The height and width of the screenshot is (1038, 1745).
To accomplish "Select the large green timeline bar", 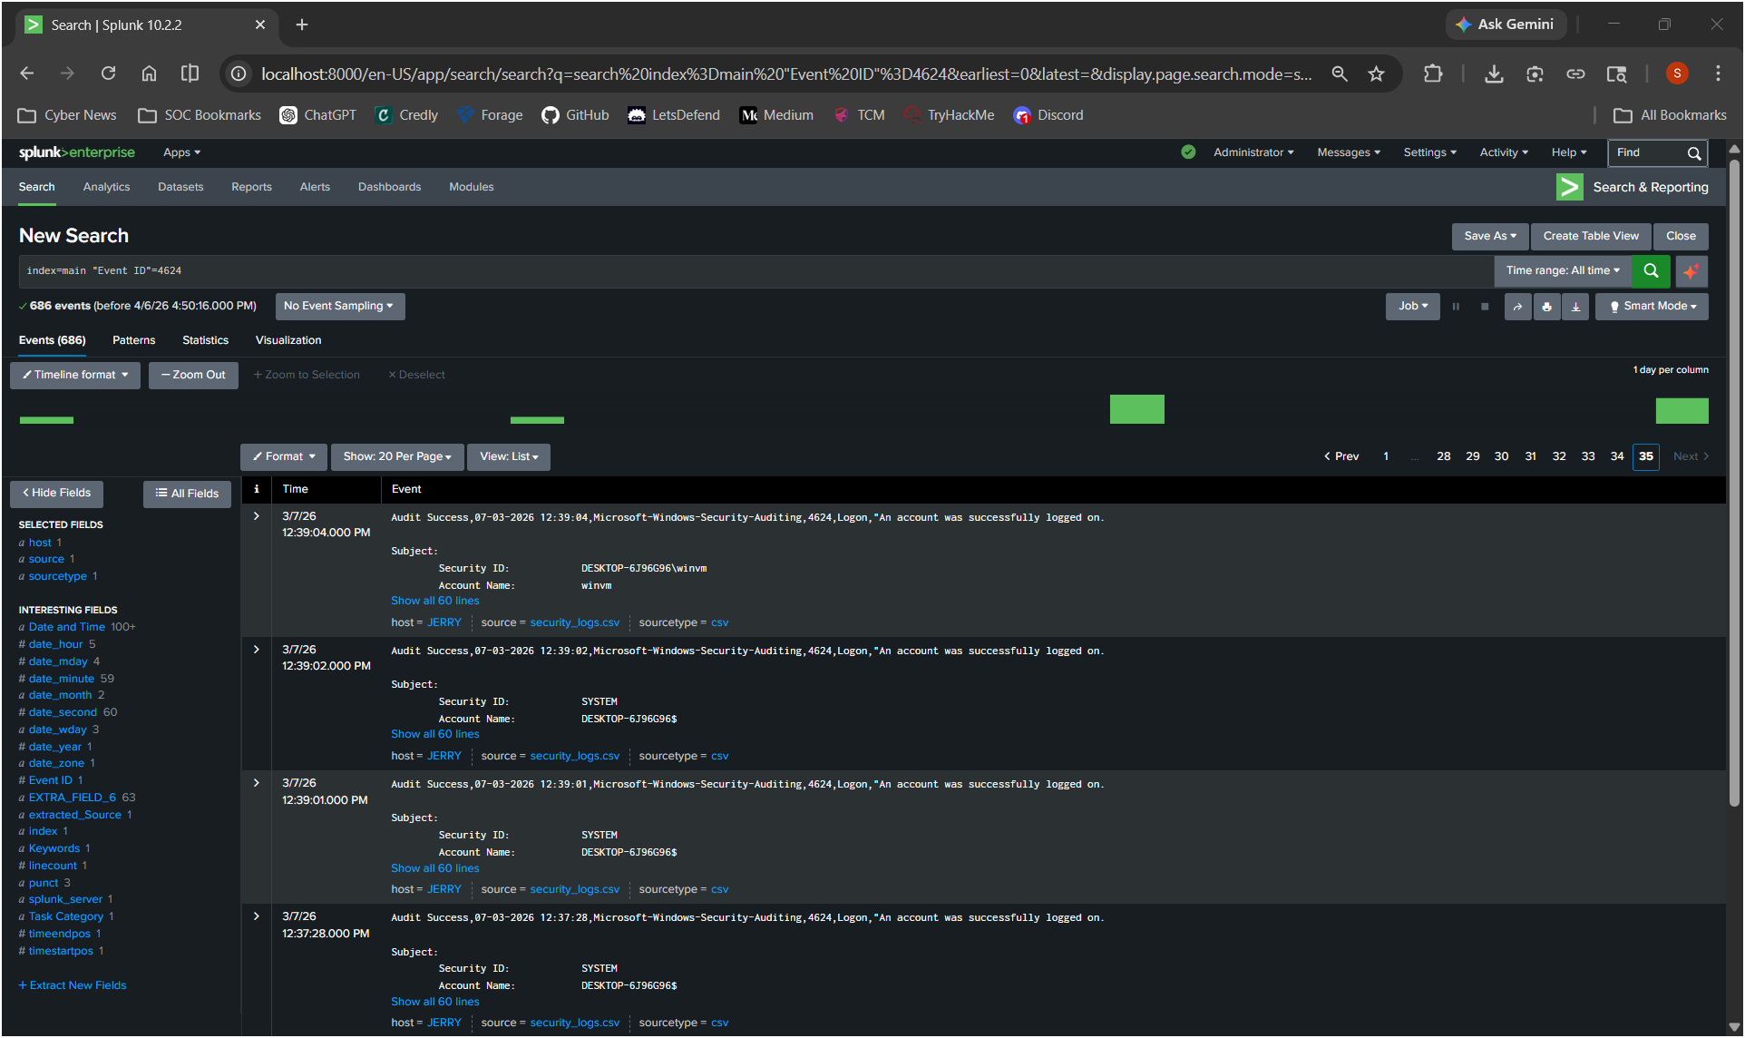I will click(x=1136, y=409).
